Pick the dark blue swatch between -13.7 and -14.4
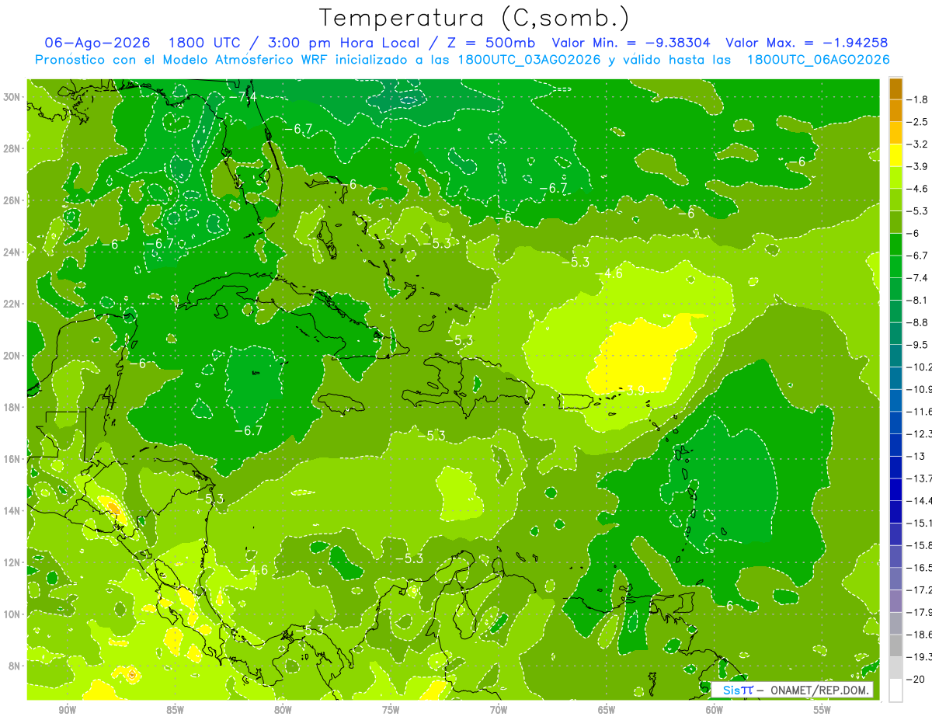Viewport: 932px width, 720px height. pyautogui.click(x=895, y=490)
